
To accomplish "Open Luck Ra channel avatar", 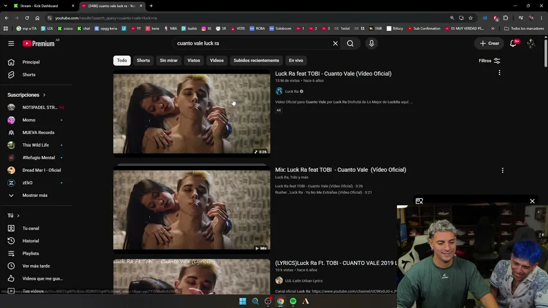I will [x=279, y=92].
